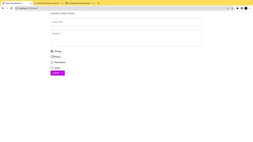
Task: Share this page icon
Action: click(228, 8)
